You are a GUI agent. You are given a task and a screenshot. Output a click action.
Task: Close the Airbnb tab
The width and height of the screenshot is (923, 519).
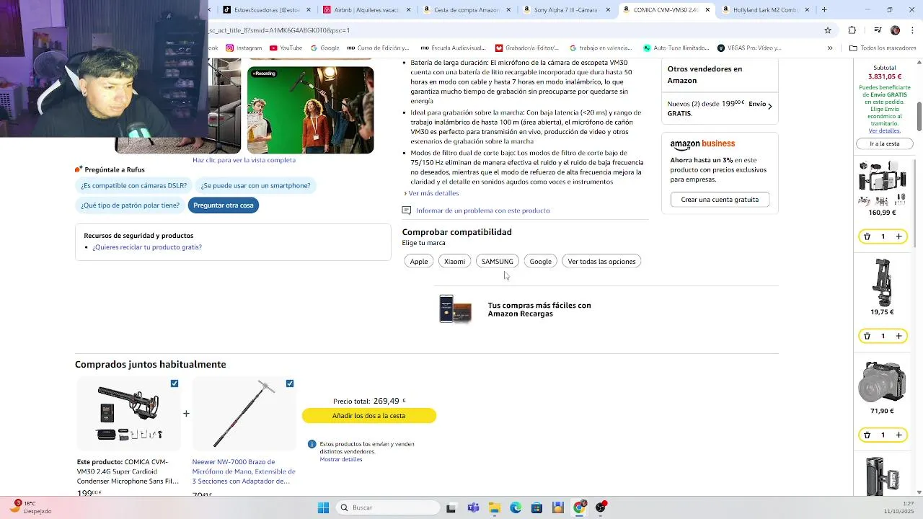pyautogui.click(x=409, y=10)
